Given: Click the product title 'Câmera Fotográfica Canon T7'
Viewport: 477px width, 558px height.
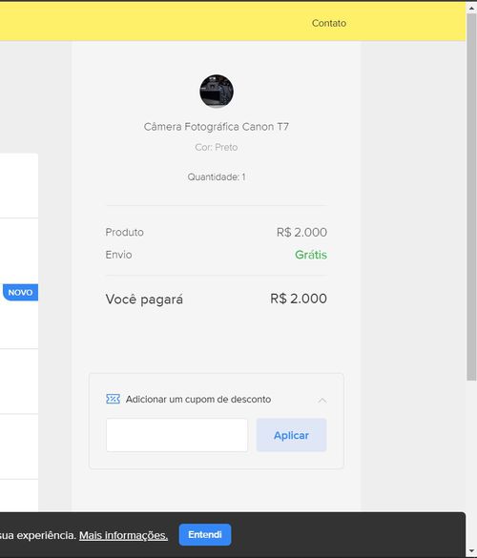Looking at the screenshot, I should coord(216,127).
